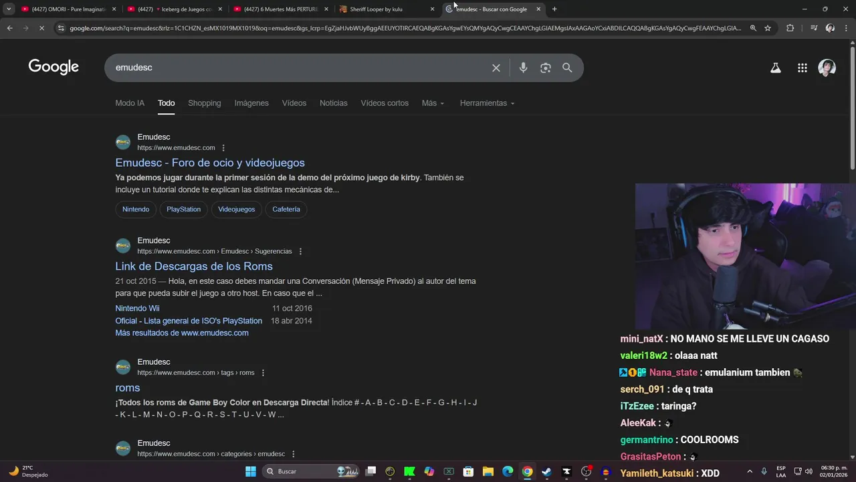Open Link de Descargas de los Roms
Viewport: 856px width, 482px height.
(194, 266)
